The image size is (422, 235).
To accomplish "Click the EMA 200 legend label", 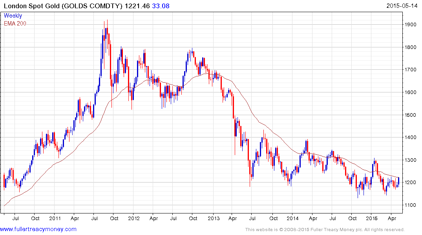I will (x=15, y=23).
